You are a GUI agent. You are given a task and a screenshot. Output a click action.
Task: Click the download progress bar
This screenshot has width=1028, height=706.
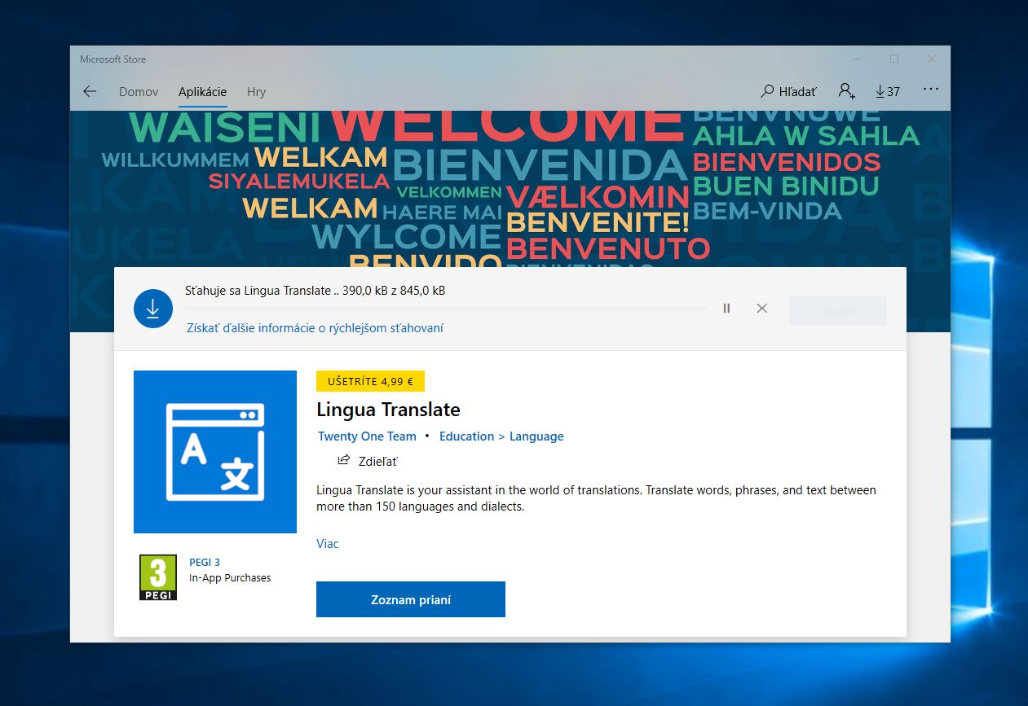point(447,309)
